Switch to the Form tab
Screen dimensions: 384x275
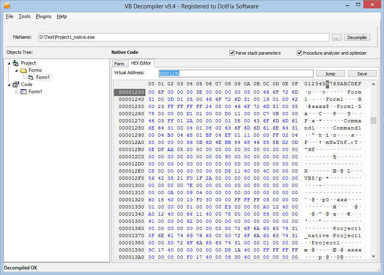(120, 64)
